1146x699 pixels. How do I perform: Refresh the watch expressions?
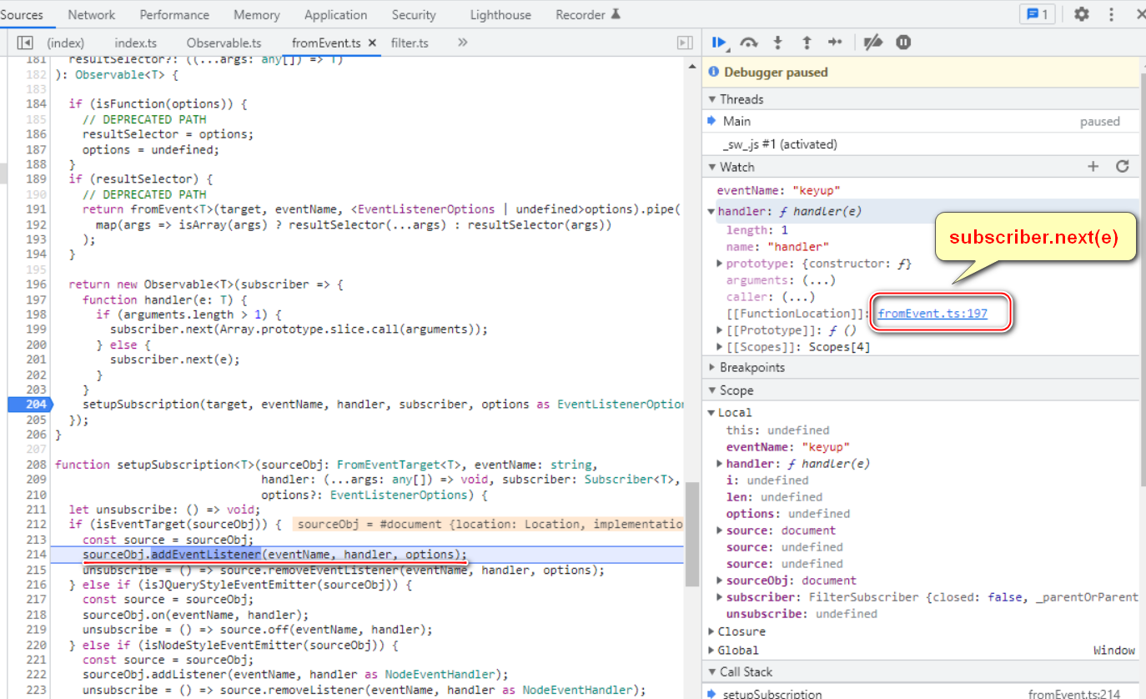click(1122, 167)
